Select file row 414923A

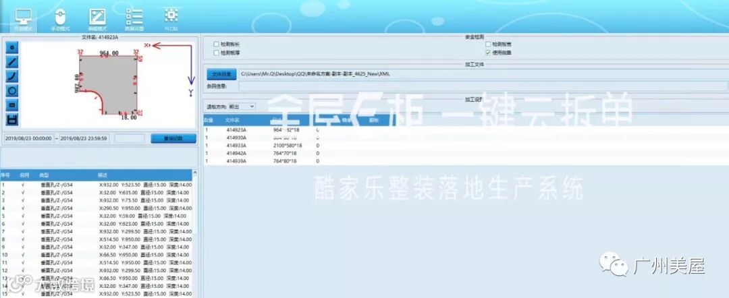466,130
